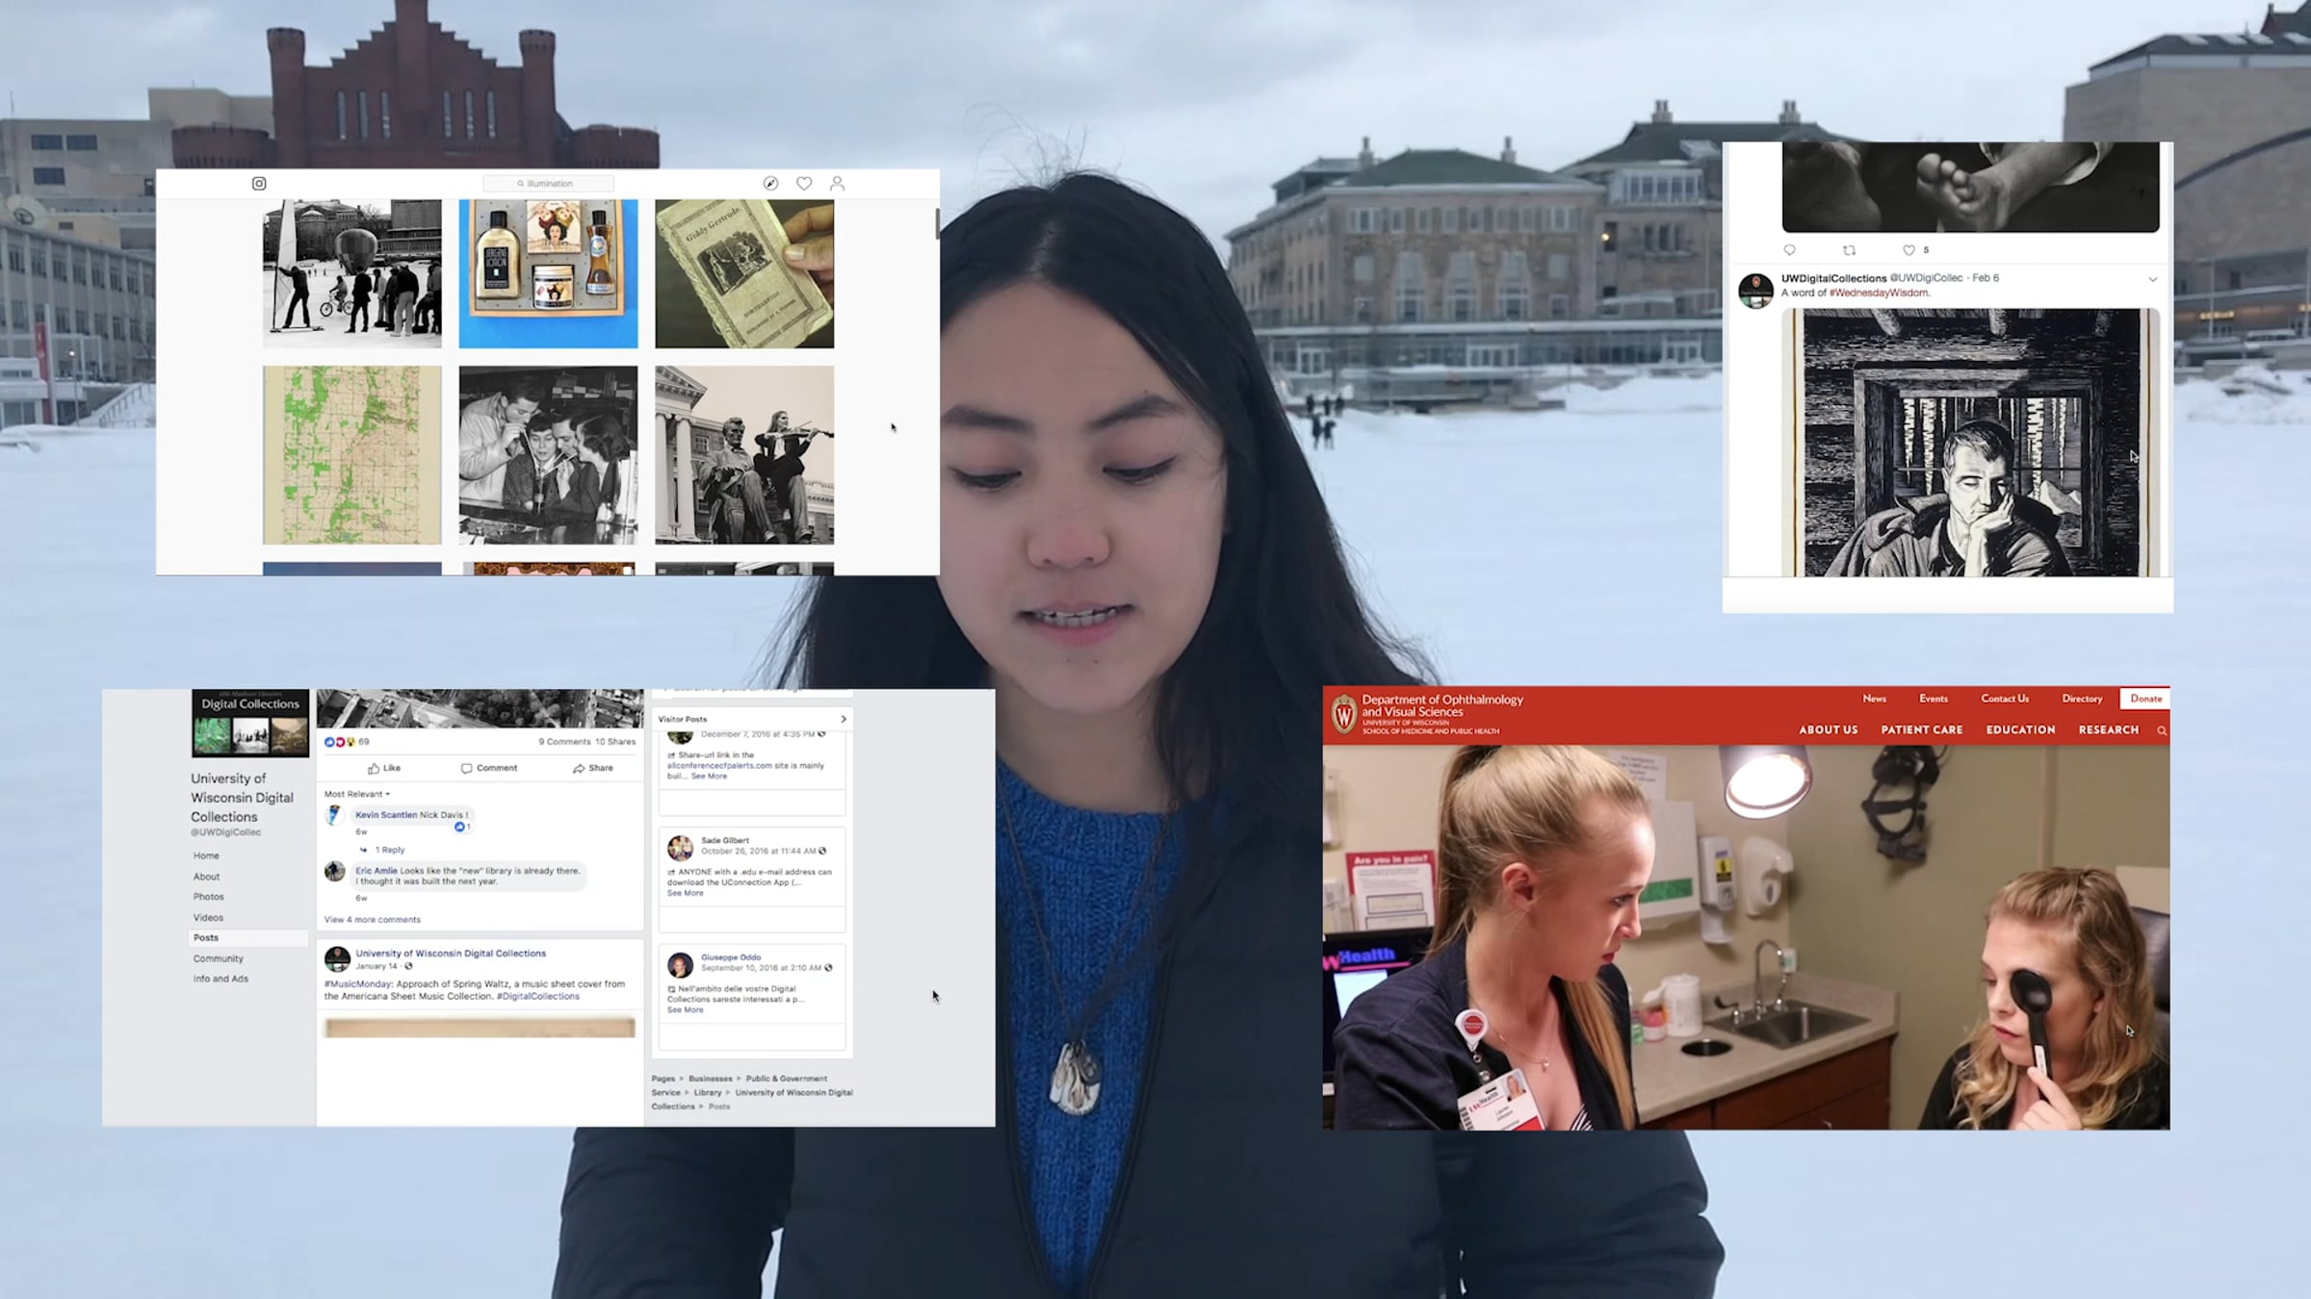
Task: Open View 4 more comments link
Action: click(372, 920)
